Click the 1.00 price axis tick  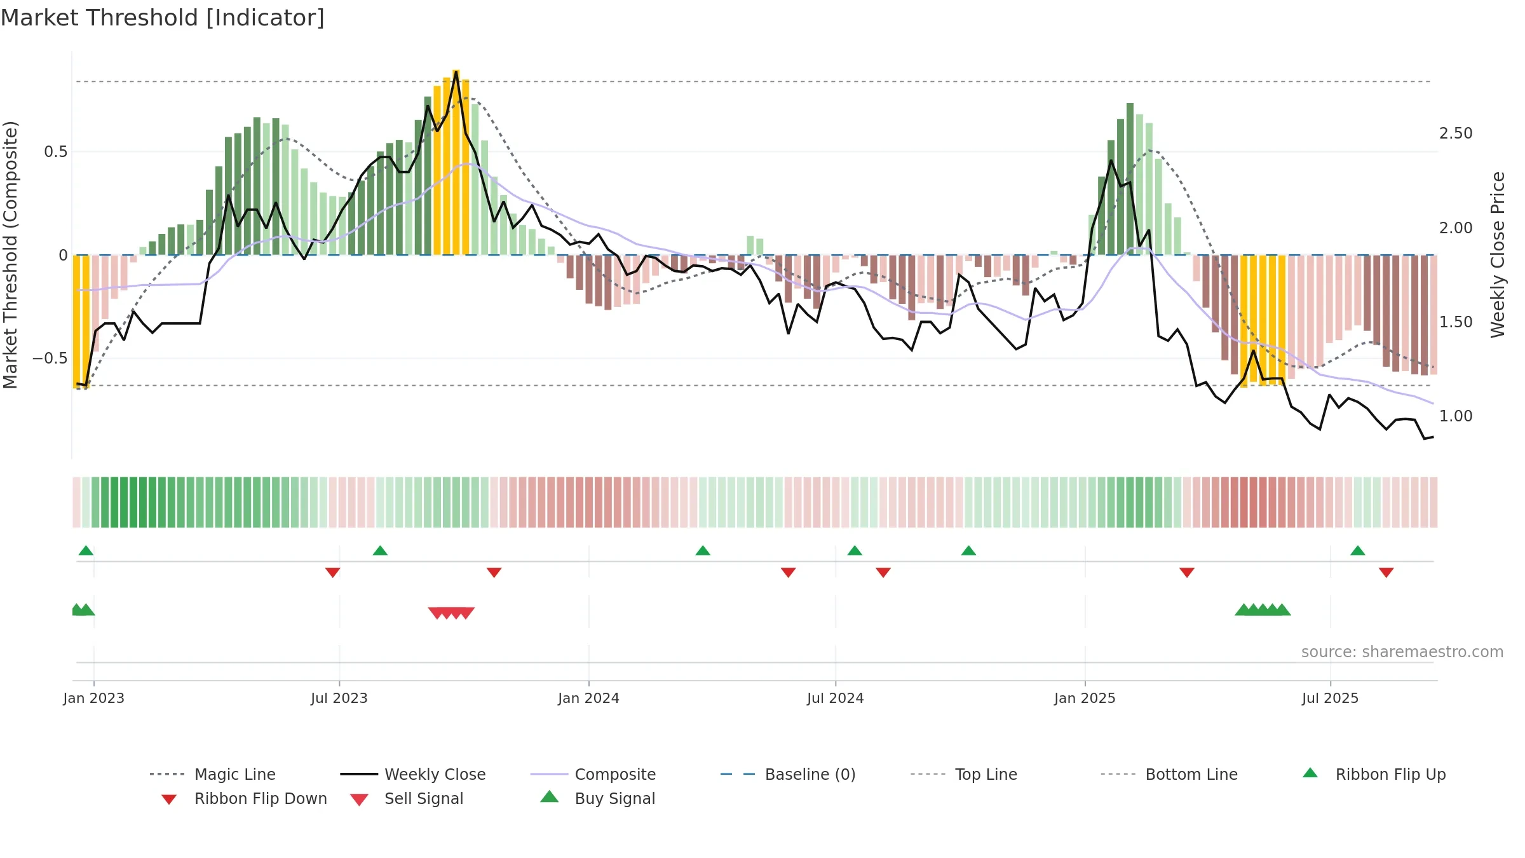click(1456, 416)
